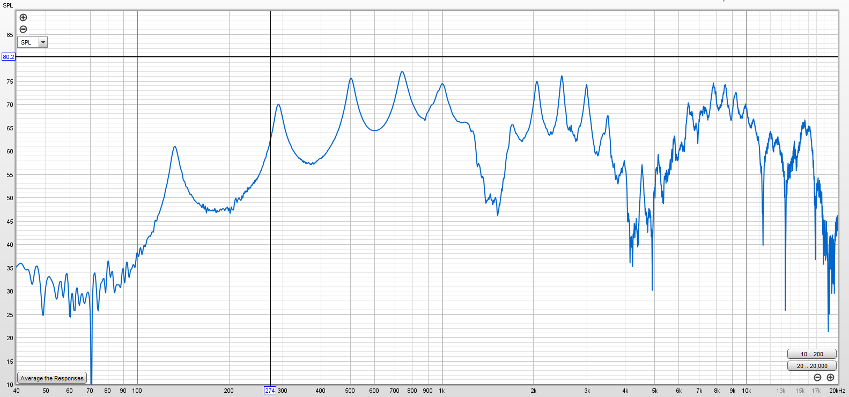Click the 75 label on the SPL axis

tap(10, 82)
